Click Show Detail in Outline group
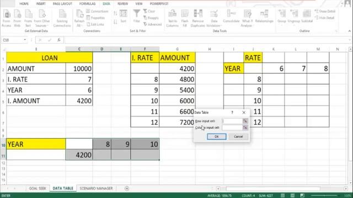The width and height of the screenshot is (353, 198). [x=325, y=11]
